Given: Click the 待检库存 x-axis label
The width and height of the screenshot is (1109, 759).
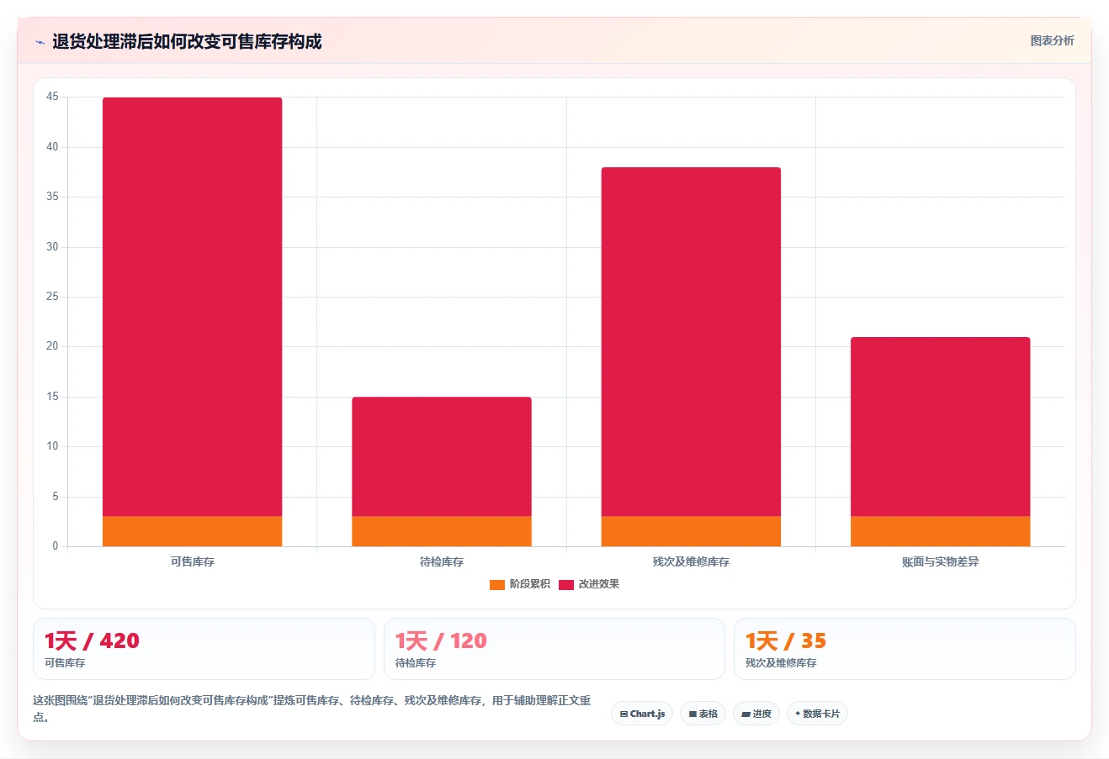Looking at the screenshot, I should (442, 561).
